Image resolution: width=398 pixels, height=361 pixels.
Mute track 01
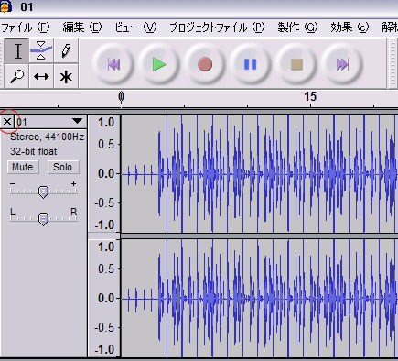(x=23, y=167)
